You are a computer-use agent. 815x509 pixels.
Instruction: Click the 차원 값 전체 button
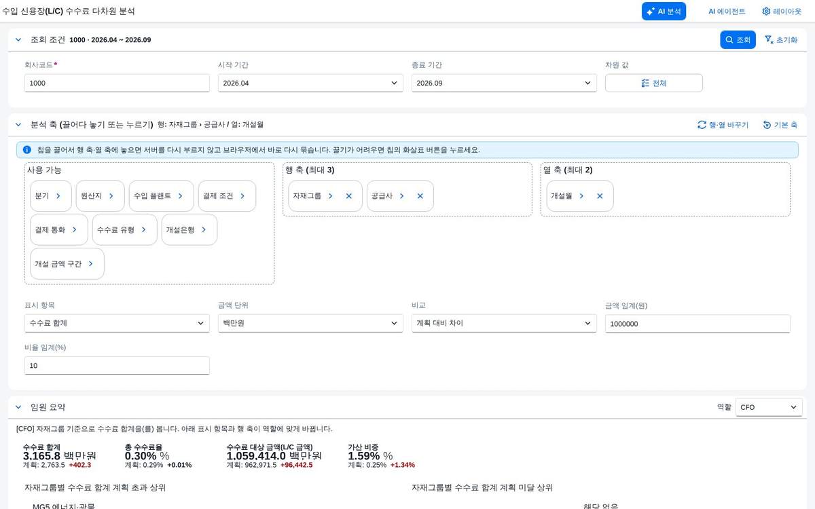pos(653,83)
